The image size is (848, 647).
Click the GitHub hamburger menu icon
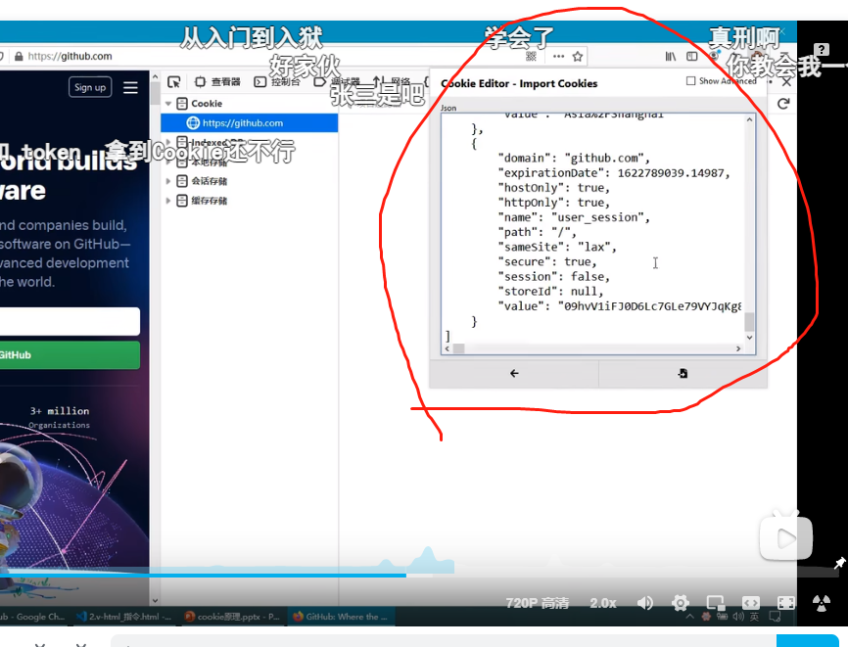[x=130, y=87]
